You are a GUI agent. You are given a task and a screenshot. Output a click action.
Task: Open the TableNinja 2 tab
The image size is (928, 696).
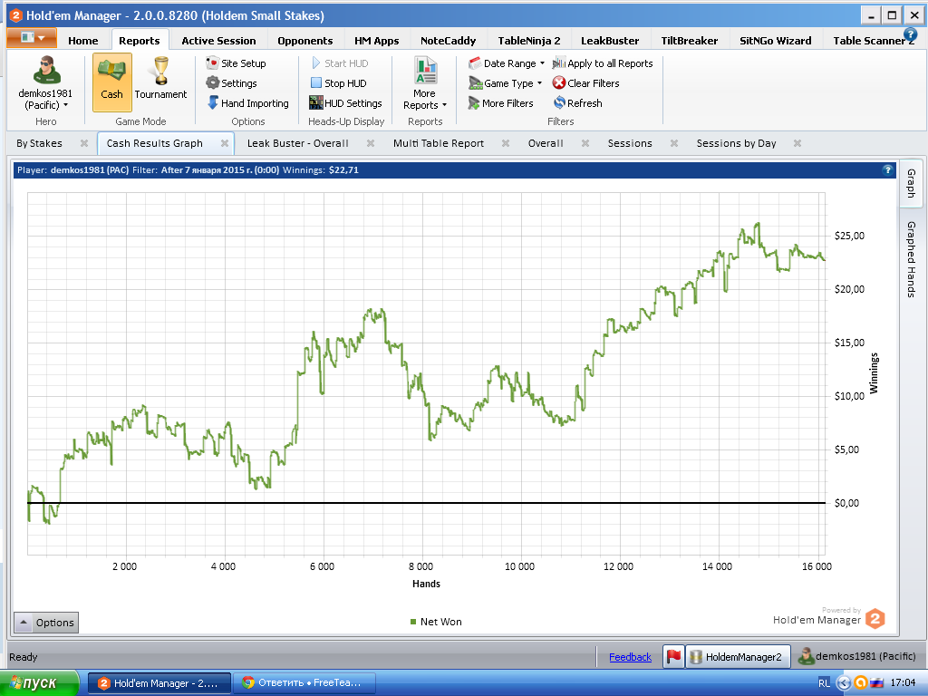click(528, 41)
